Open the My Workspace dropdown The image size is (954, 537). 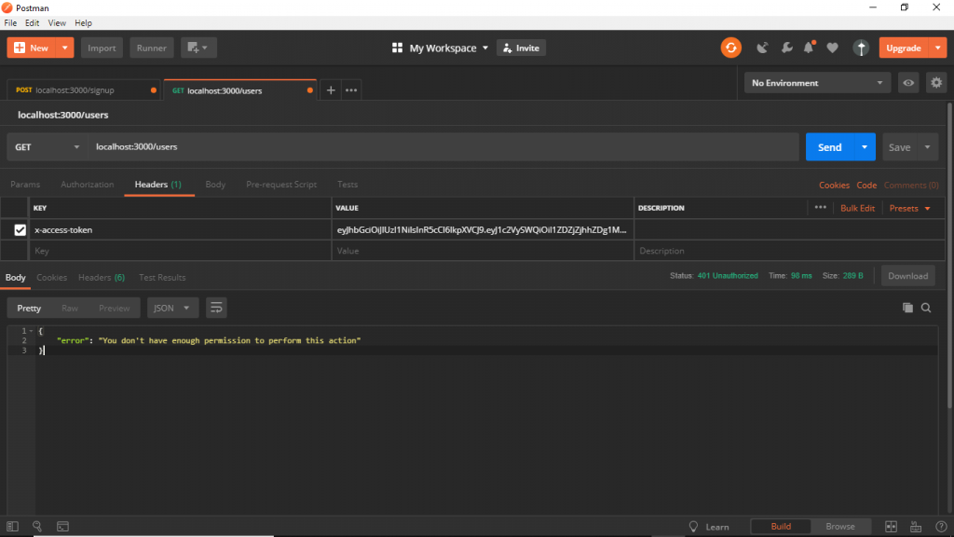[448, 48]
